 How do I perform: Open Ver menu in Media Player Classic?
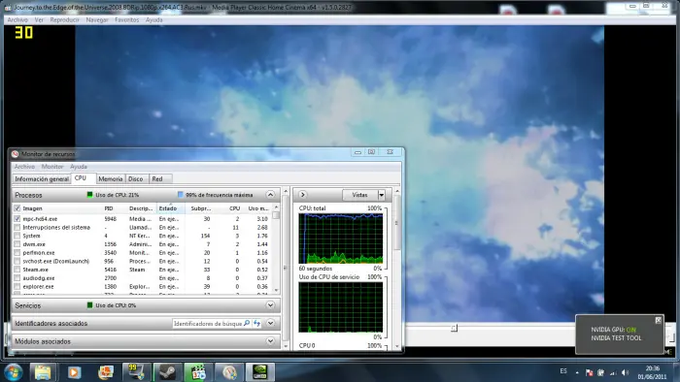tap(39, 20)
